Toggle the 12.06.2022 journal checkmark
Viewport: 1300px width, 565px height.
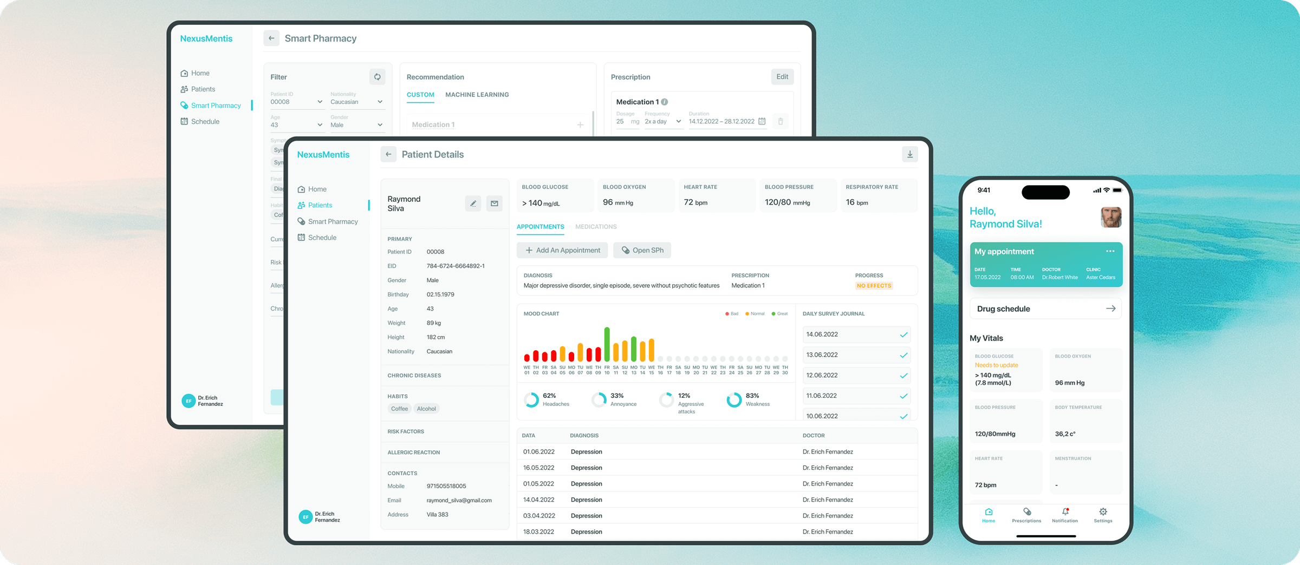click(903, 375)
